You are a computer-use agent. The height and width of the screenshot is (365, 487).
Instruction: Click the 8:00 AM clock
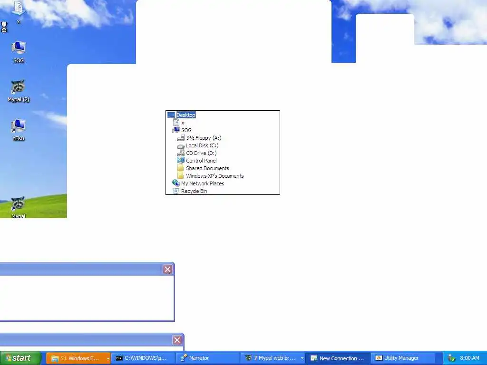469,358
